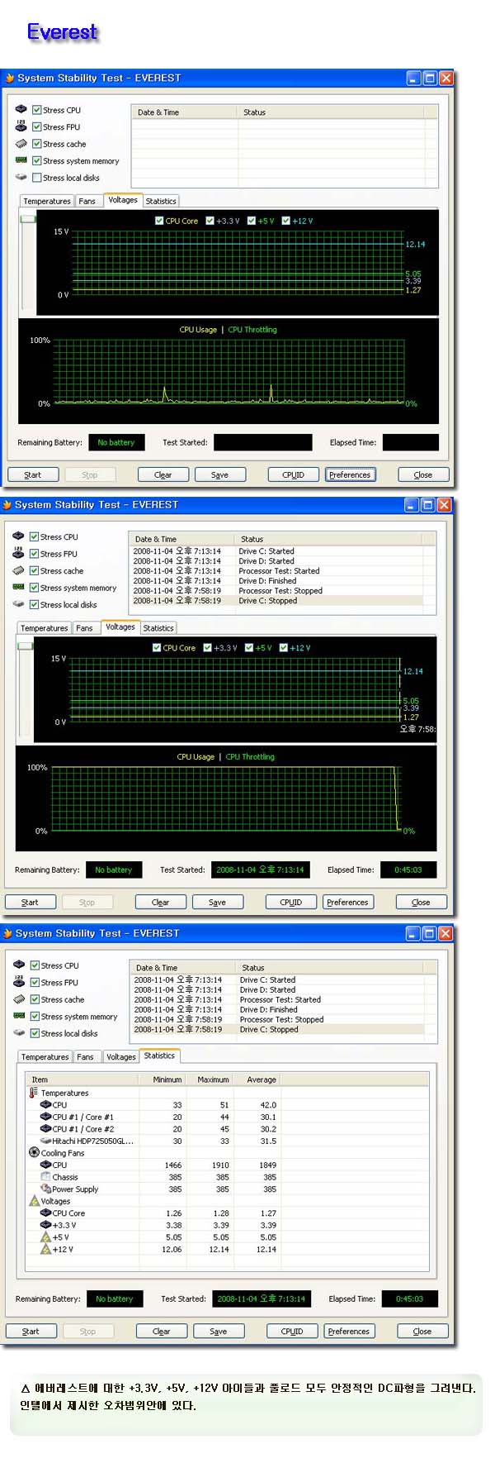Open Preferences in top window

click(x=350, y=474)
